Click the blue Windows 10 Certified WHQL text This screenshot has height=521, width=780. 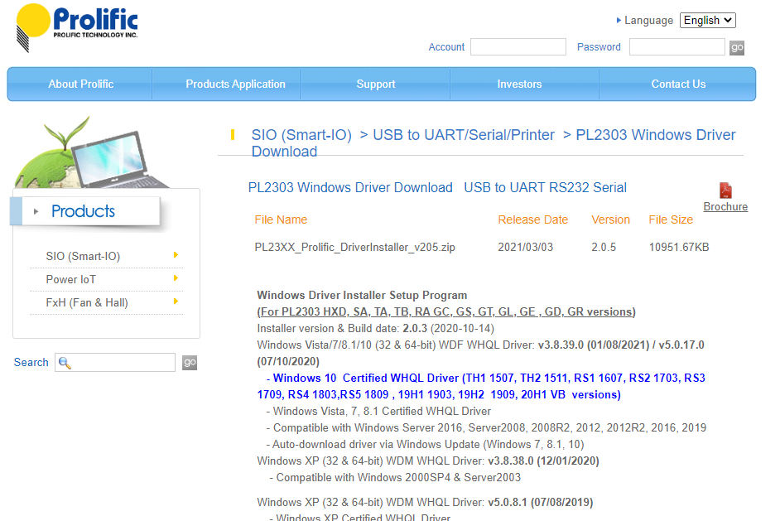click(x=481, y=386)
